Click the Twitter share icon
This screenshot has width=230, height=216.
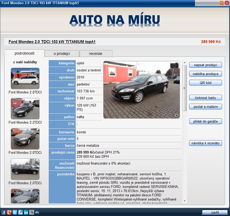coord(15,212)
